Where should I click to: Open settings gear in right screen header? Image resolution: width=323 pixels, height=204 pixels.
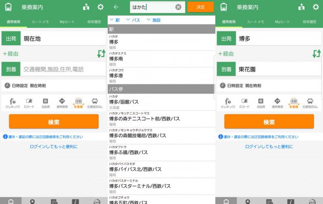[x=316, y=7]
